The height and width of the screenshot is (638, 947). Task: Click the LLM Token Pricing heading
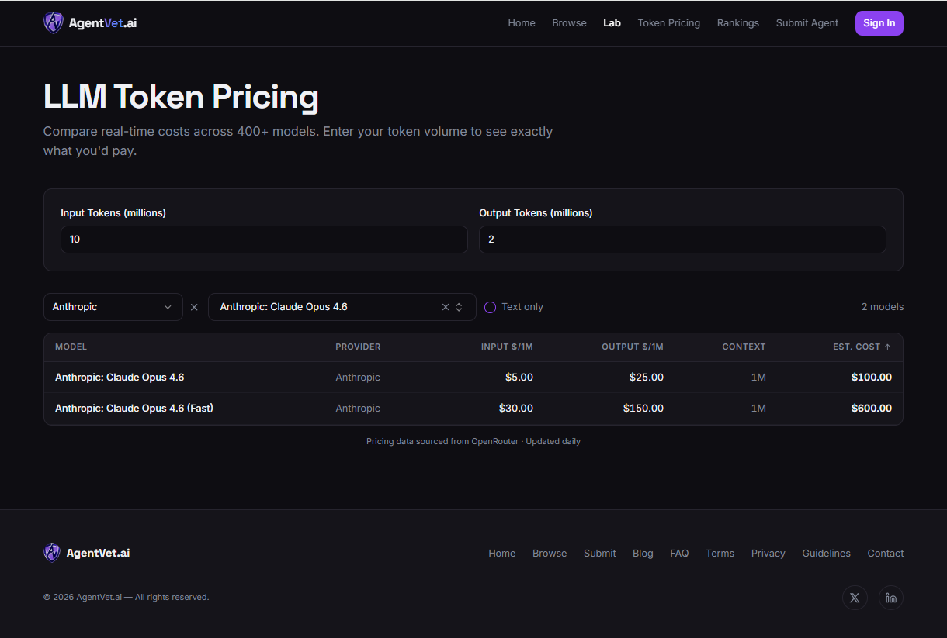(x=181, y=97)
